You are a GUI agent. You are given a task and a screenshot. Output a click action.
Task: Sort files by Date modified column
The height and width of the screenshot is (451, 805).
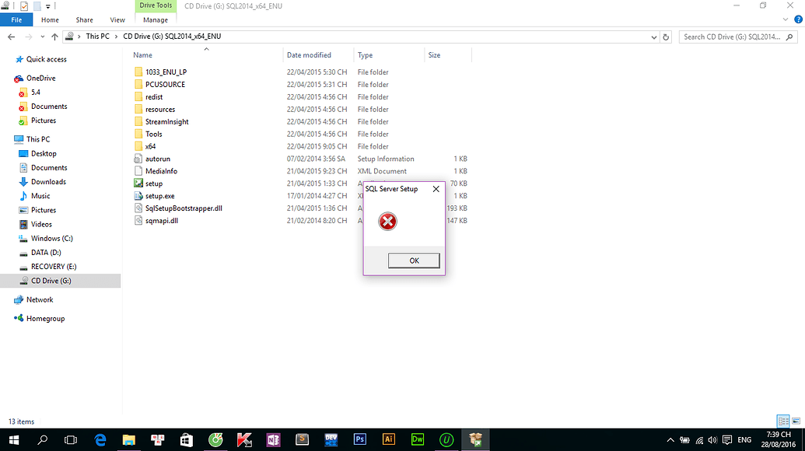coord(309,55)
